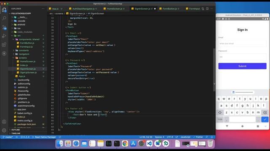The width and height of the screenshot is (270, 151).
Task: Click React Native Packager in status bar
Action: (x=44, y=137)
